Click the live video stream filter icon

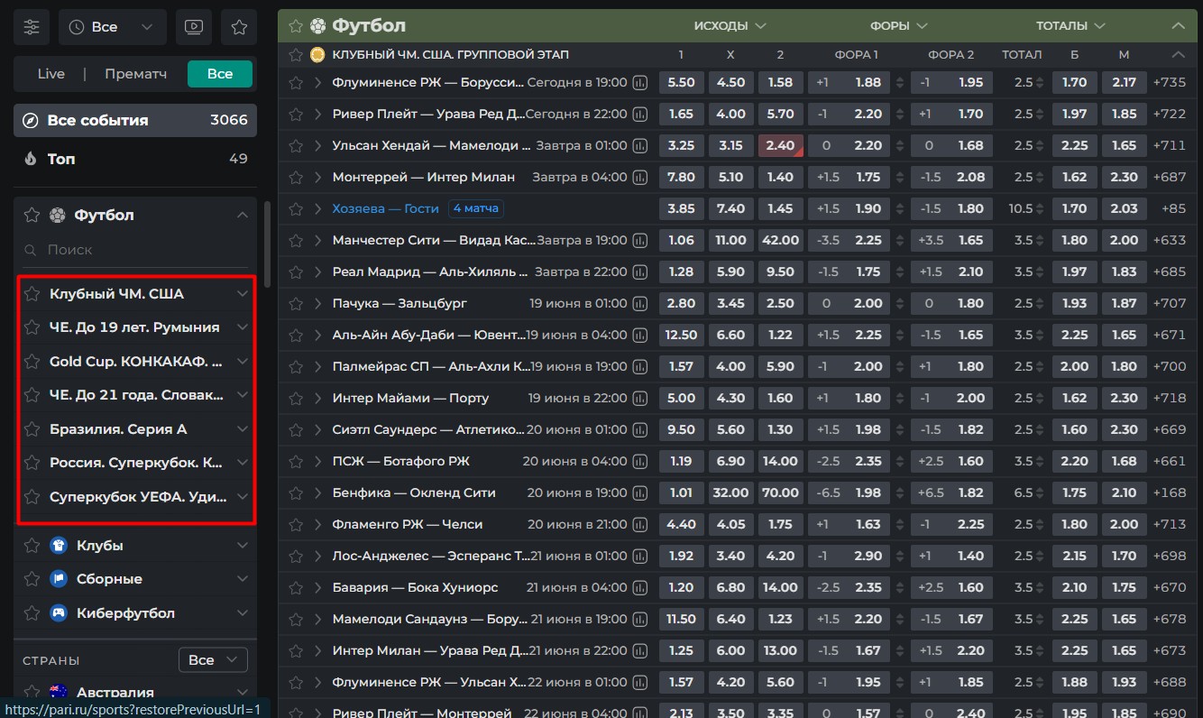[x=194, y=27]
